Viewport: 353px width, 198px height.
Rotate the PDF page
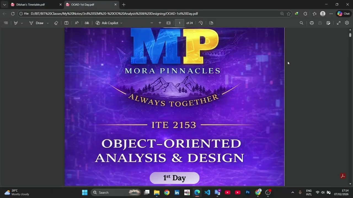coord(201,23)
